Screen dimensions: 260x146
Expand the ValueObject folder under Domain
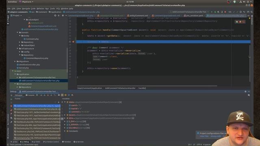coord(20,45)
